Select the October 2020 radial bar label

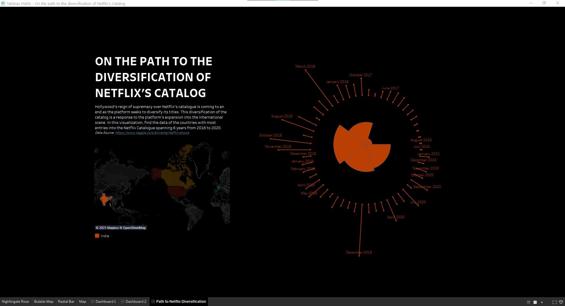[x=422, y=175]
